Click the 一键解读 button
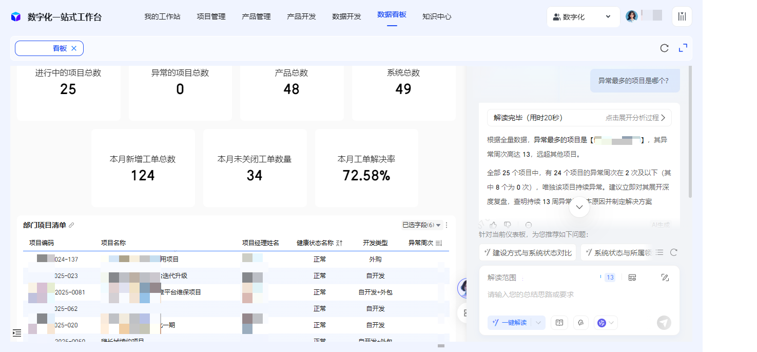 (x=510, y=323)
